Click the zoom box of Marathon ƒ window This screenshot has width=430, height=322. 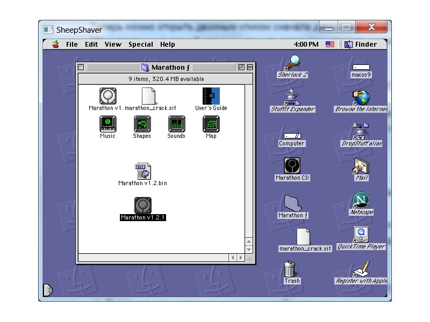point(241,67)
